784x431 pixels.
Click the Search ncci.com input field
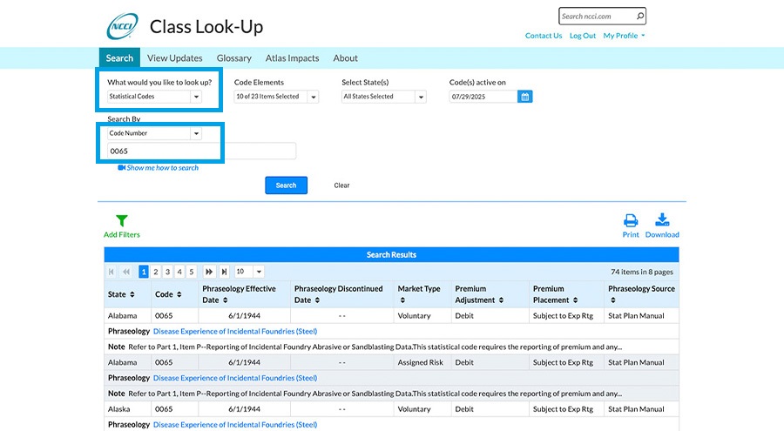click(597, 16)
